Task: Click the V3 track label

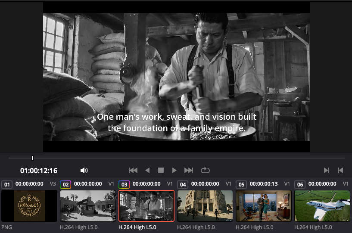Action: 53,184
